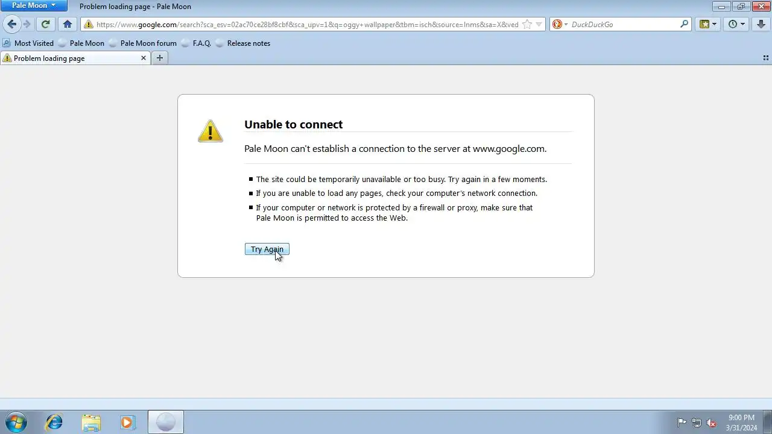Click the warning site identity icon in URL bar
This screenshot has width=772, height=434.
(x=89, y=25)
